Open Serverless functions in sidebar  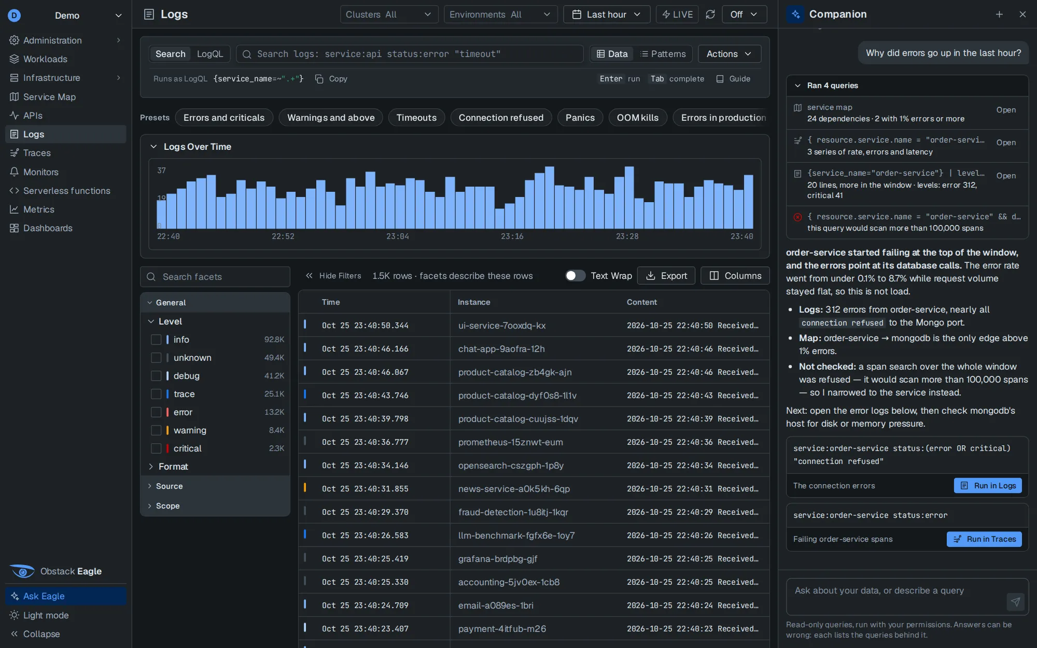click(x=66, y=191)
